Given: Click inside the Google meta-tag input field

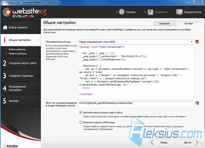Looking at the screenshot, I should (x=136, y=104).
